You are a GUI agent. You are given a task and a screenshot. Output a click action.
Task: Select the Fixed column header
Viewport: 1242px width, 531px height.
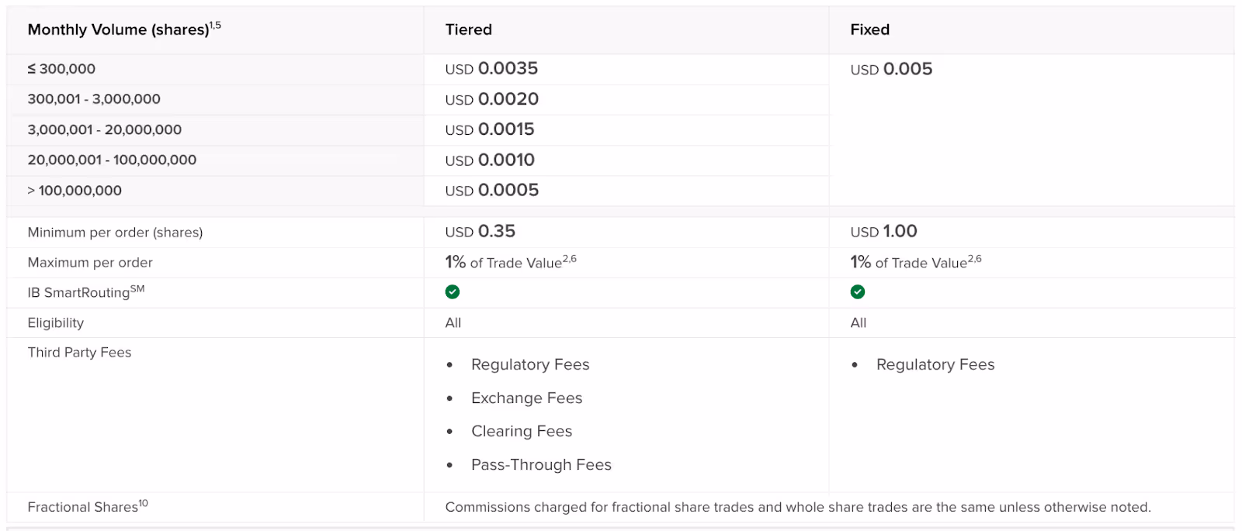click(870, 29)
